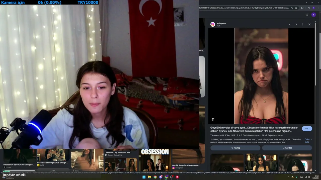Search image with Lens icon

point(213,119)
